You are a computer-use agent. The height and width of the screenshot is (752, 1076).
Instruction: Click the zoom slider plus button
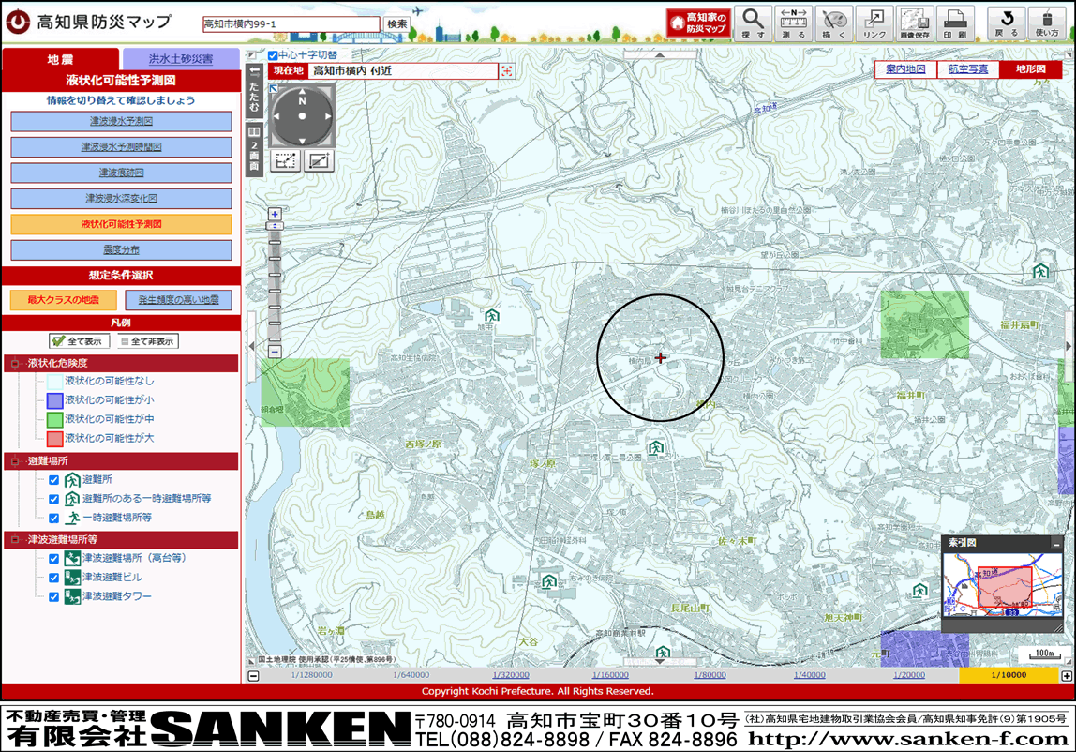point(275,214)
